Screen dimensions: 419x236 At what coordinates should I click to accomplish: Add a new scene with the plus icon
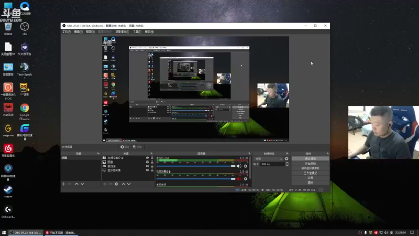click(x=64, y=184)
